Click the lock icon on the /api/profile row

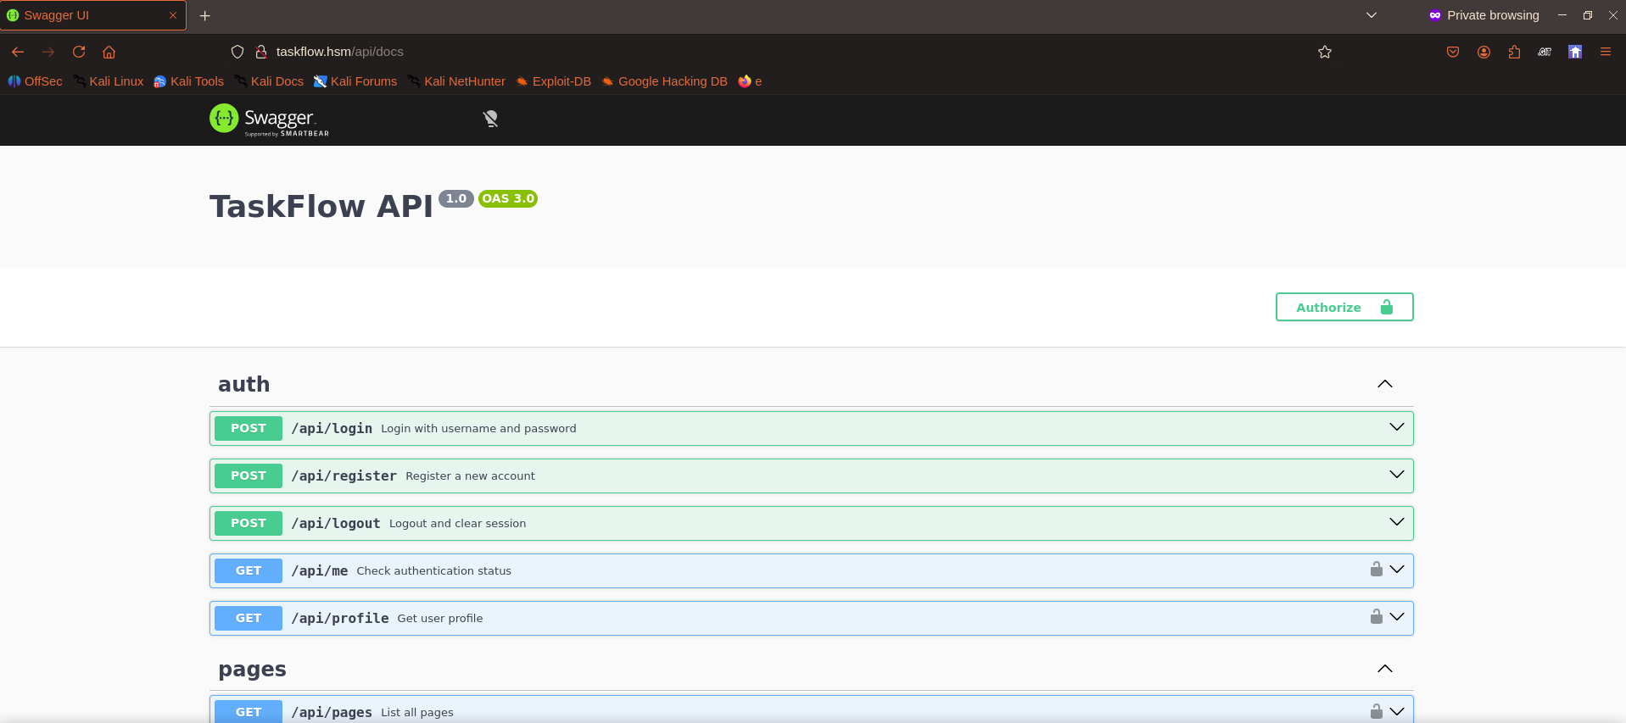(1377, 616)
